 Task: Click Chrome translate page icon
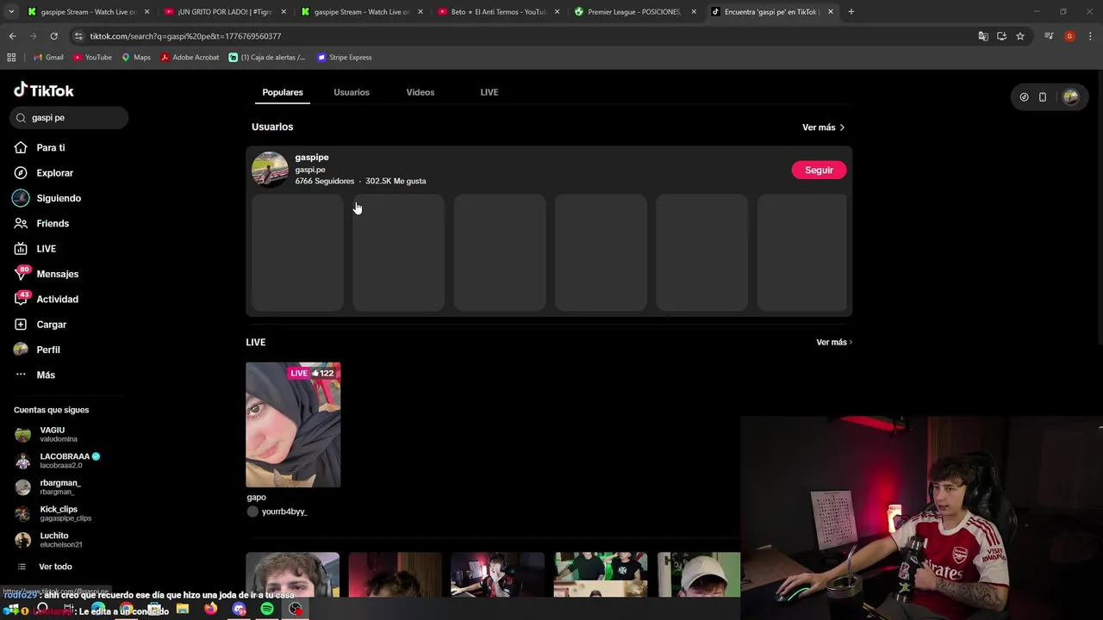983,36
